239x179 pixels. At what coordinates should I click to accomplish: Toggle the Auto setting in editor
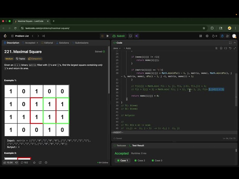tap(128, 48)
